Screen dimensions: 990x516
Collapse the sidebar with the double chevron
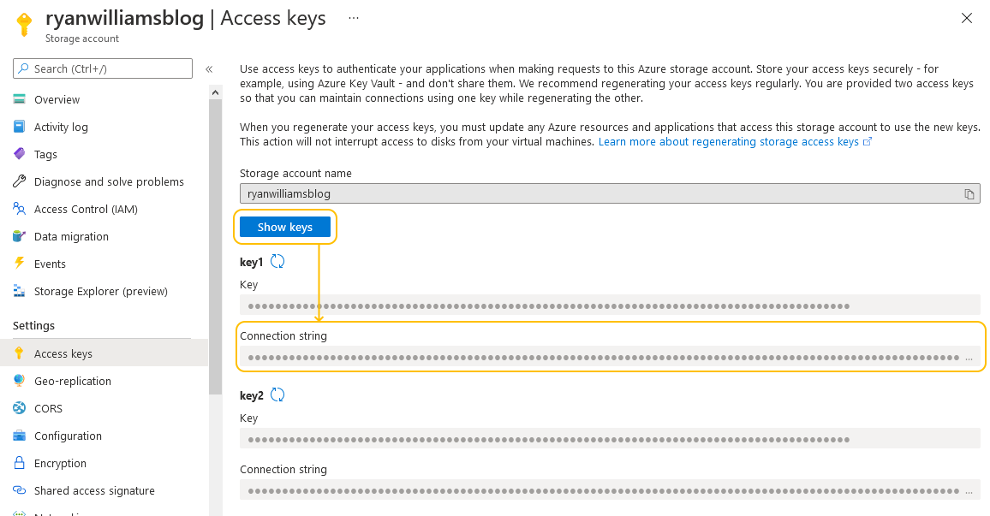[208, 68]
